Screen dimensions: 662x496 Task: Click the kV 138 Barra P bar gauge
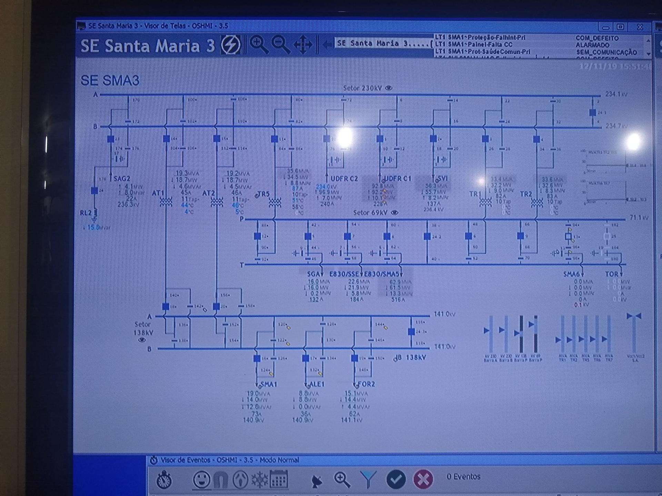pos(521,334)
